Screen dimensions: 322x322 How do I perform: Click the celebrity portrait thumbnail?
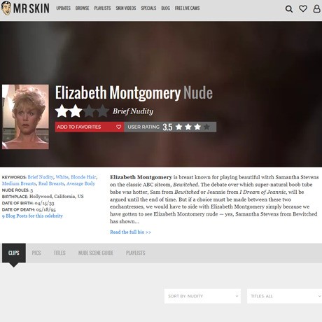[25, 117]
